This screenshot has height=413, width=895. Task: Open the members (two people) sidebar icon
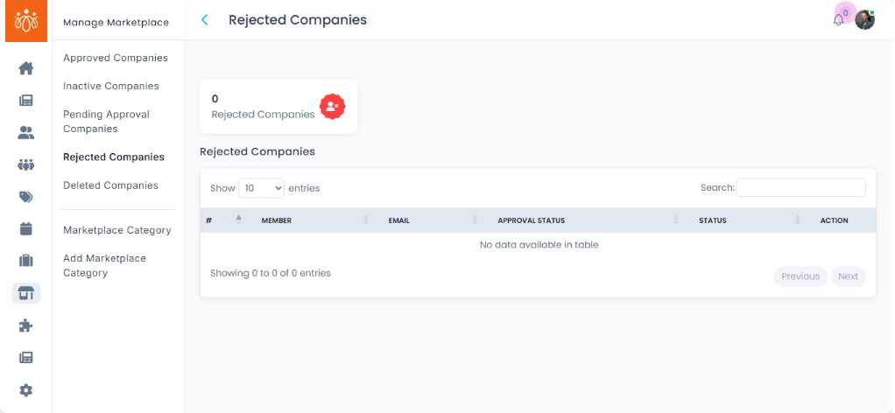click(x=26, y=133)
